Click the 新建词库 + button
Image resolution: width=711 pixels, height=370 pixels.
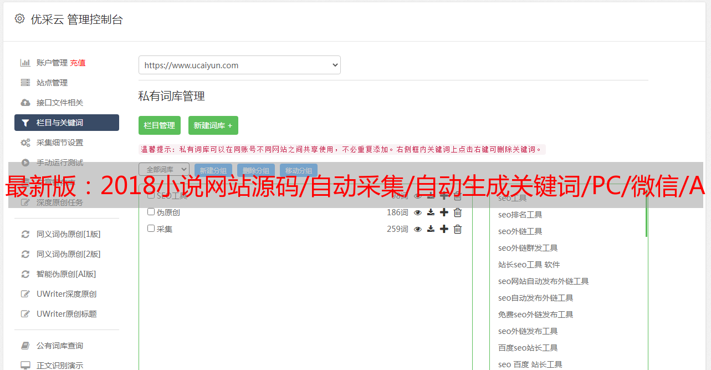pyautogui.click(x=213, y=125)
